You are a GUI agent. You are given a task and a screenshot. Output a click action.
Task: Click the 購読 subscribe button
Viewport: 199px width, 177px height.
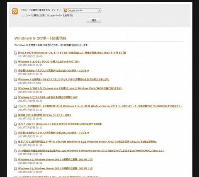coord(94,20)
